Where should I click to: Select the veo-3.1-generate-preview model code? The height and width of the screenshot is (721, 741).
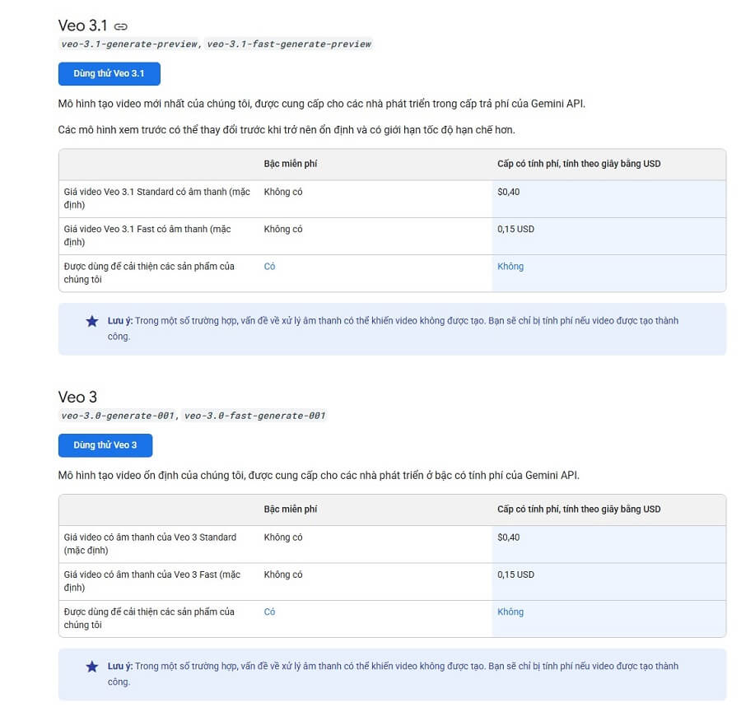[128, 44]
